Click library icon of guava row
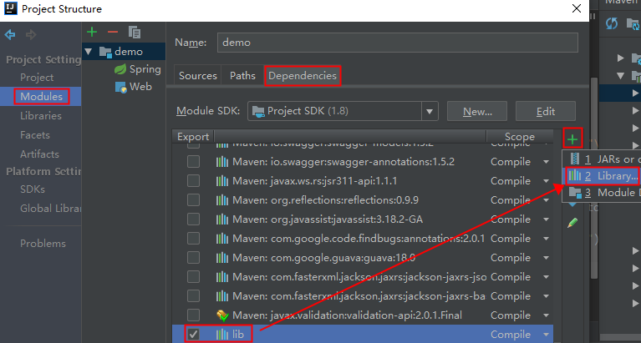This screenshot has width=641, height=343. click(222, 258)
